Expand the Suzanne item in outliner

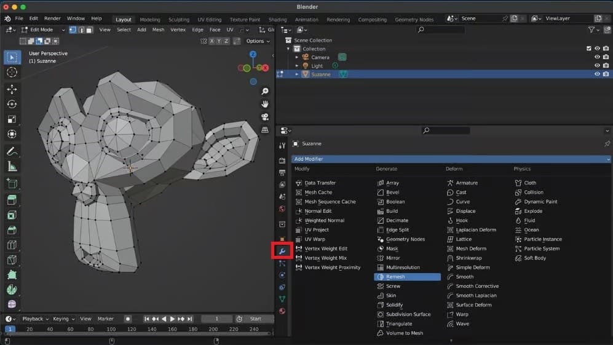pos(297,74)
